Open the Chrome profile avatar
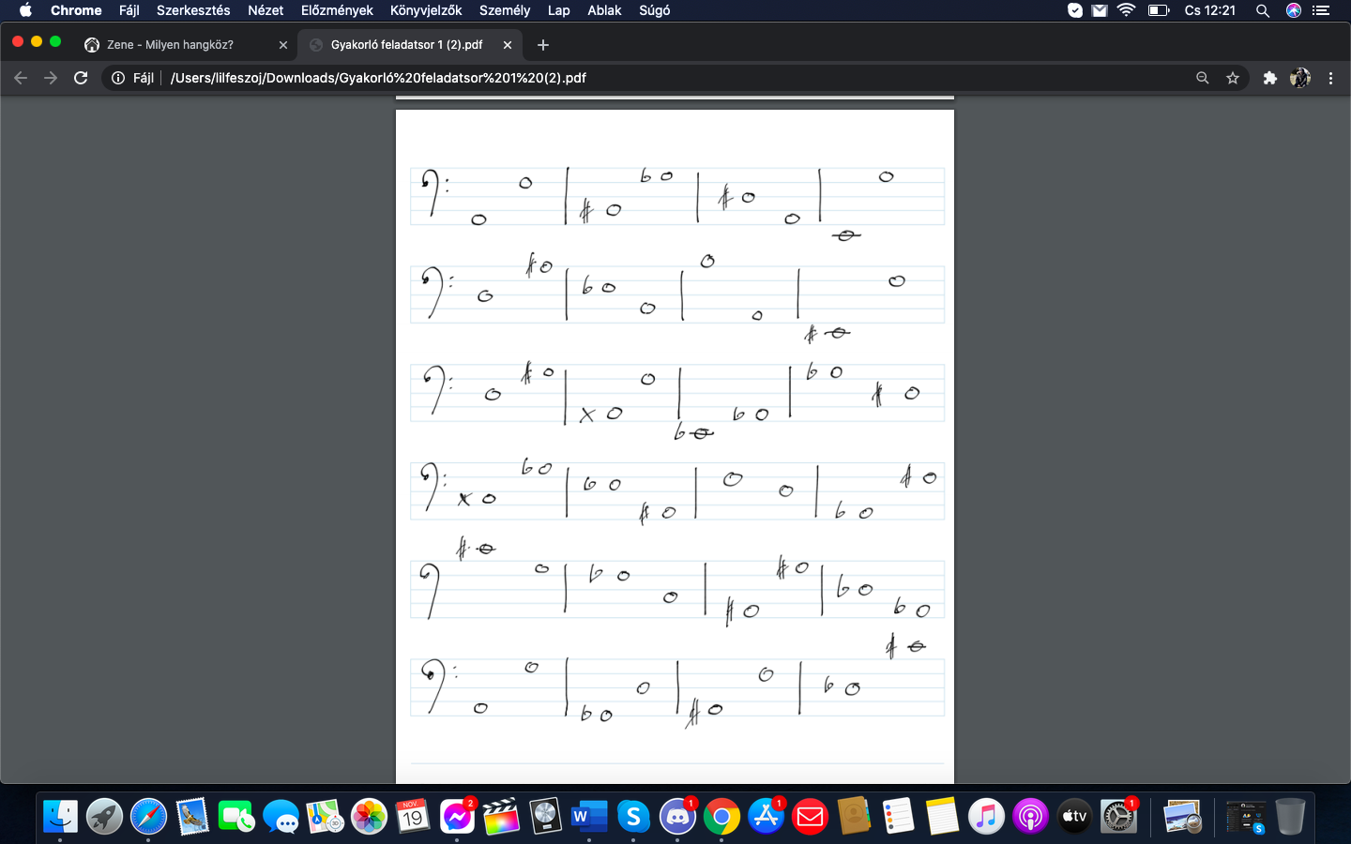This screenshot has width=1351, height=844. click(x=1300, y=78)
